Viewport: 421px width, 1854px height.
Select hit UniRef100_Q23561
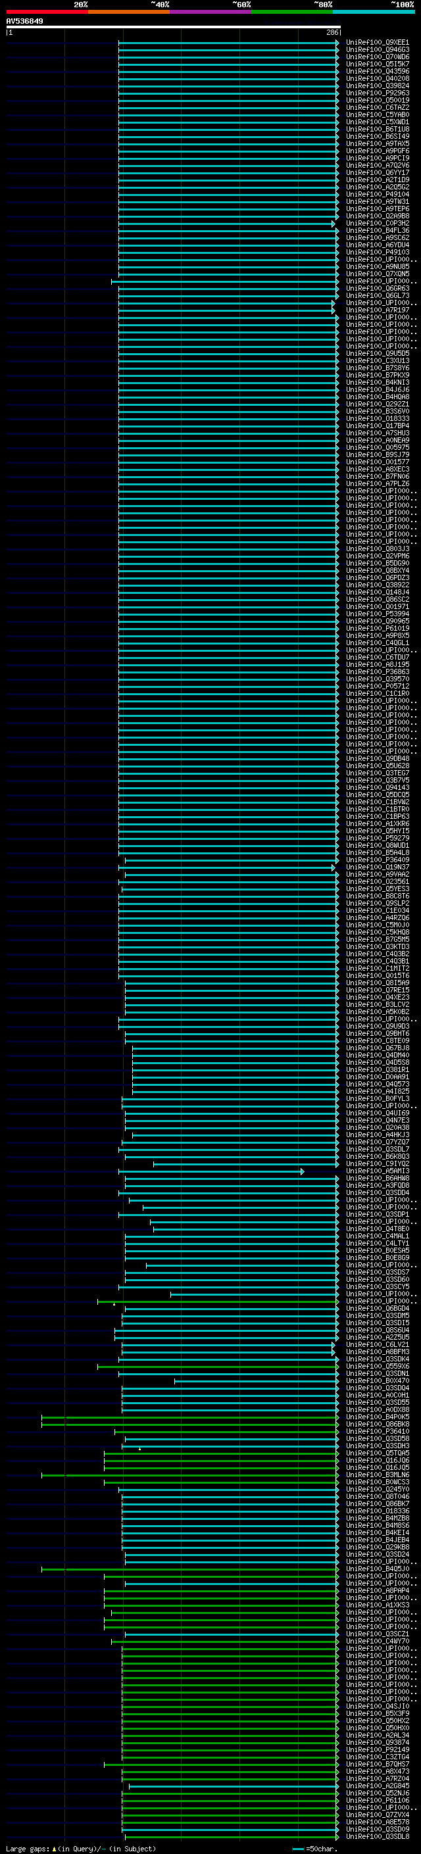pos(377,882)
